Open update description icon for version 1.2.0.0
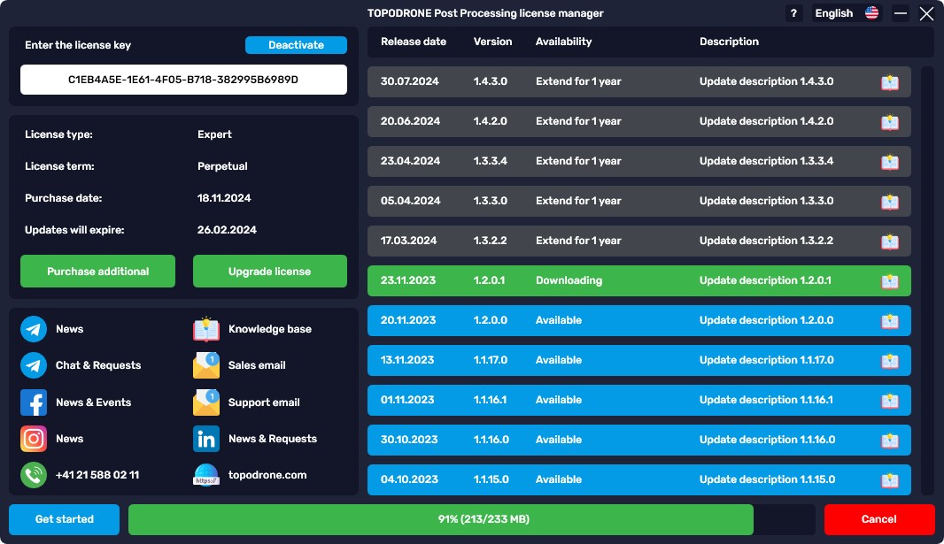944x544 pixels. click(x=890, y=321)
